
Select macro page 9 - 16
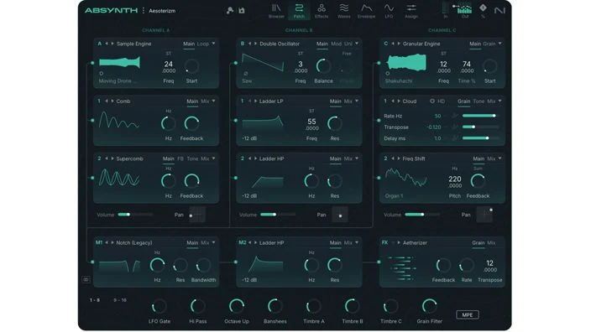(x=120, y=300)
